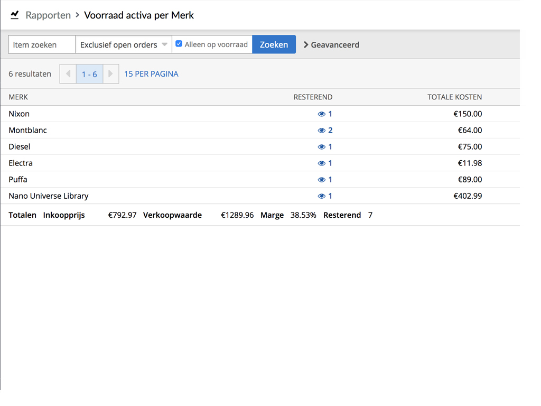Image resolution: width=541 pixels, height=406 pixels.
Task: View Diesel remaining items eye icon
Action: [x=322, y=147]
